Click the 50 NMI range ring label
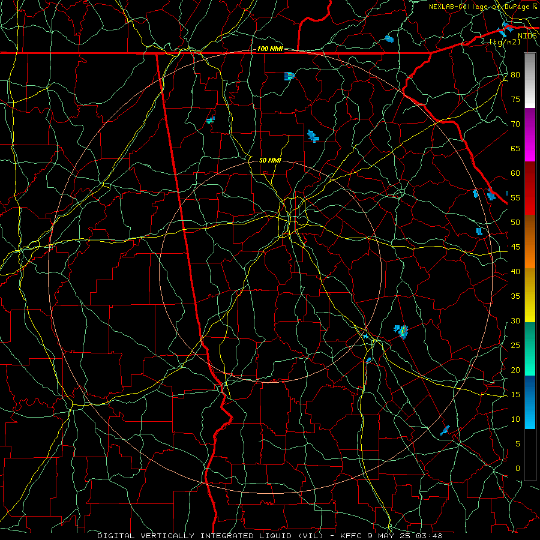The width and height of the screenshot is (540, 540). tap(270, 160)
